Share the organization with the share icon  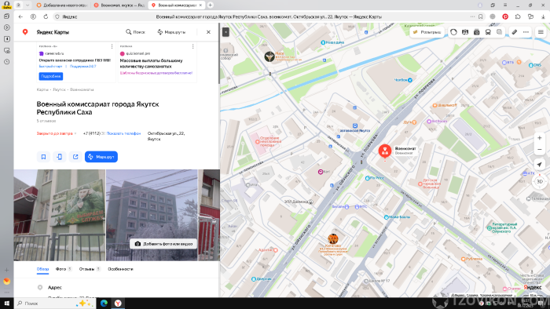pos(75,157)
